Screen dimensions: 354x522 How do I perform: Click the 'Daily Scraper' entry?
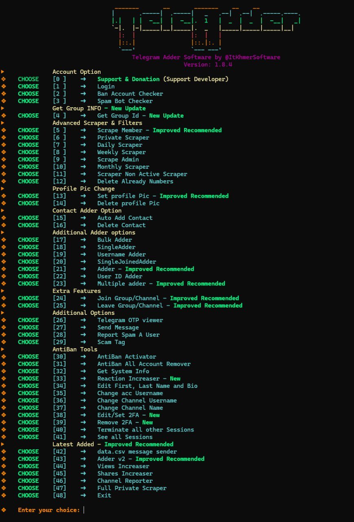tap(120, 145)
